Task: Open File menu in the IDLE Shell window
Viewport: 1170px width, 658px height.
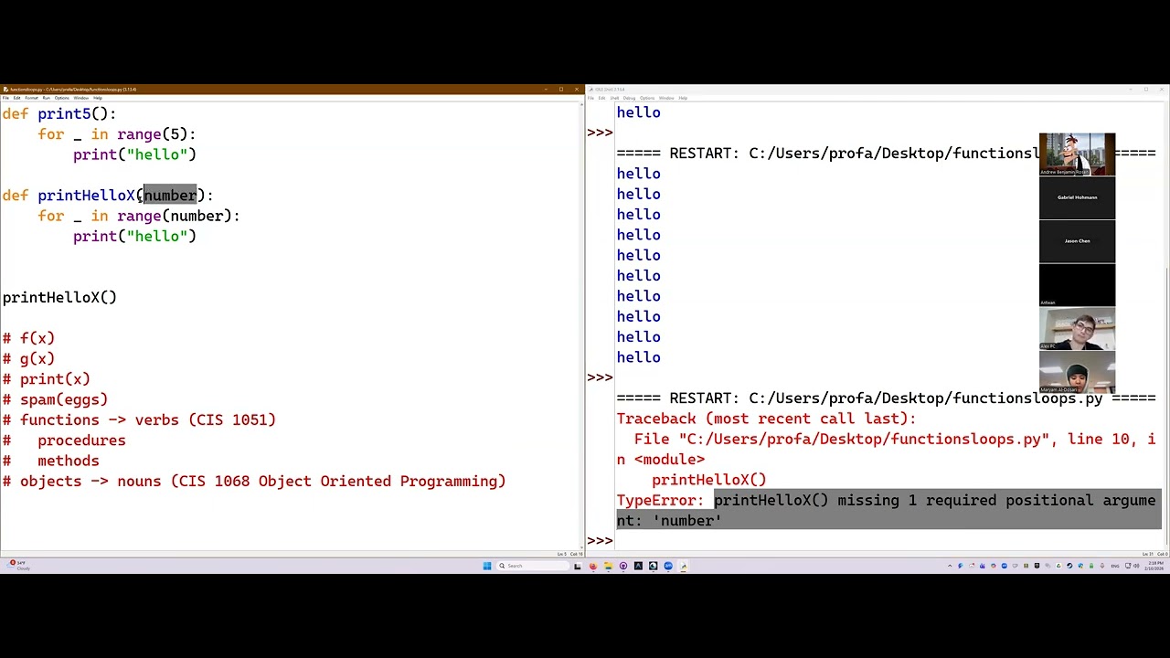Action: click(x=590, y=98)
